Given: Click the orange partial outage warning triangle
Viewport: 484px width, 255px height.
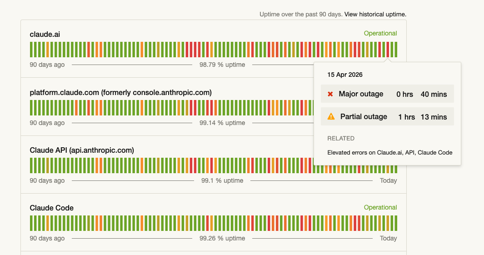Looking at the screenshot, I should tap(331, 117).
